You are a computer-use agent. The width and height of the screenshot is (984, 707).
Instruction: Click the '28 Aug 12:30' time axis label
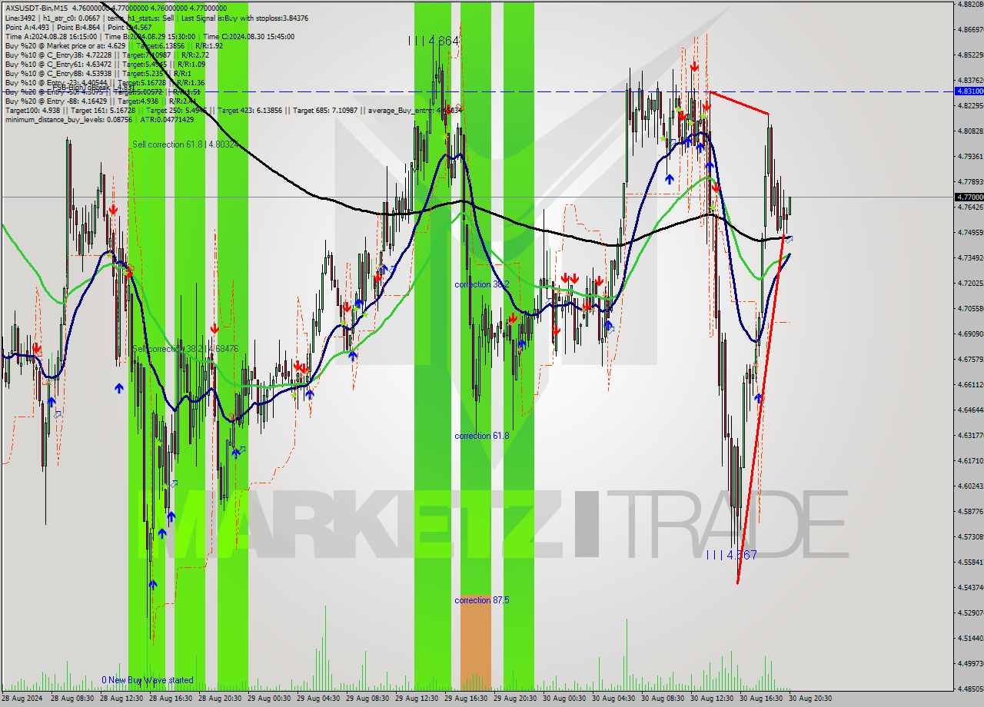click(122, 699)
